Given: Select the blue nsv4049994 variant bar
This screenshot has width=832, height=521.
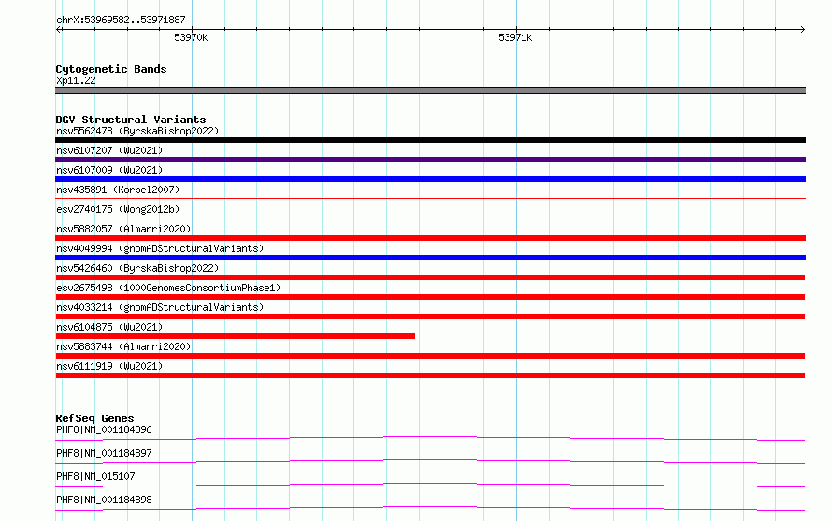Looking at the screenshot, I should [x=430, y=258].
